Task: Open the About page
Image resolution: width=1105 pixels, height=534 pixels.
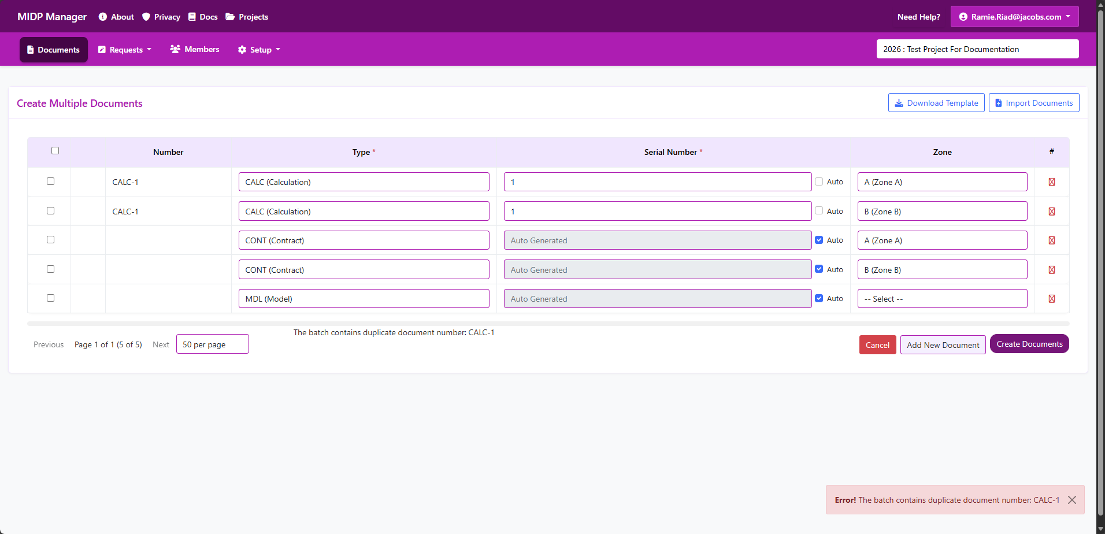Action: pos(116,17)
